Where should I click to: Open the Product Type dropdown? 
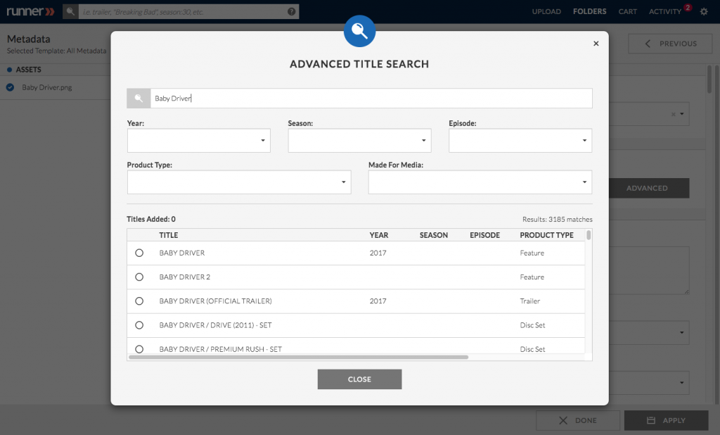[239, 182]
